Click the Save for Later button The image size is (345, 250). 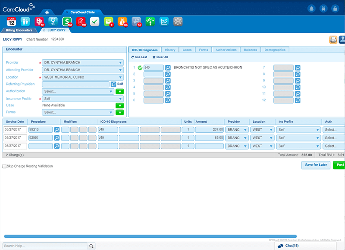coord(316,165)
